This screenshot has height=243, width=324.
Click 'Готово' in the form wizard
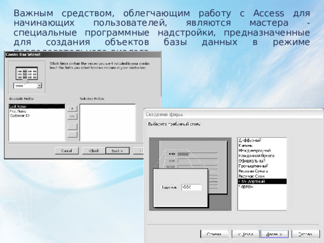(305, 234)
